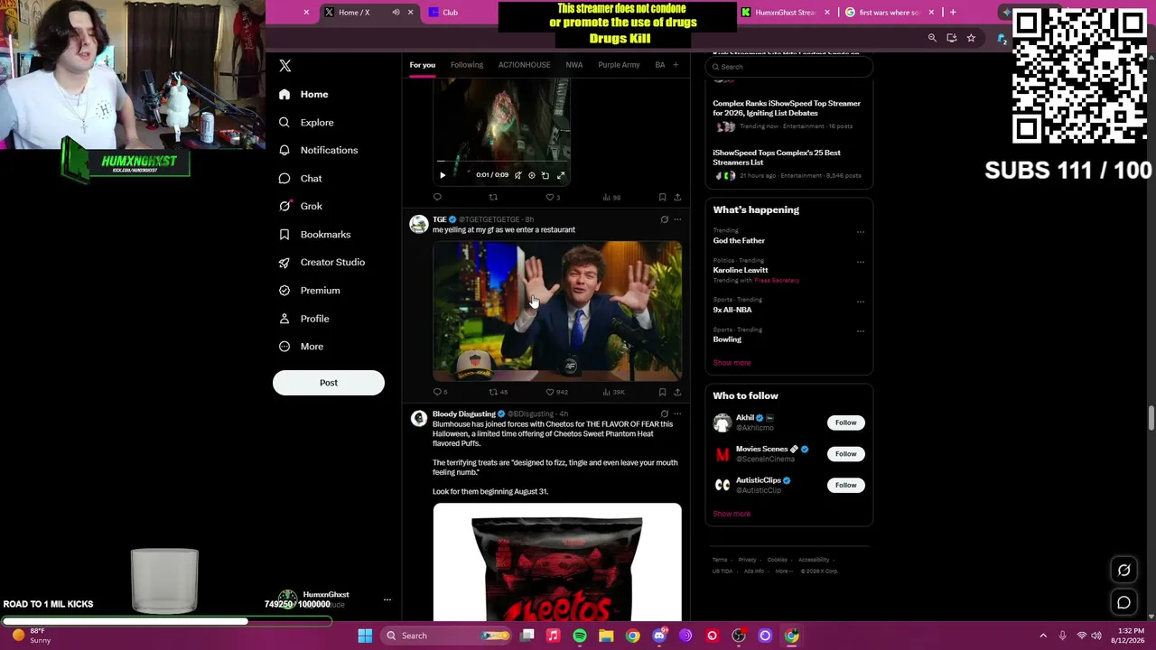Open the Windows Start menu
The width and height of the screenshot is (1156, 650).
(365, 636)
